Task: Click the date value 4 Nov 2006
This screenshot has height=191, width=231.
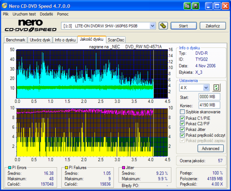Action: coord(205,66)
